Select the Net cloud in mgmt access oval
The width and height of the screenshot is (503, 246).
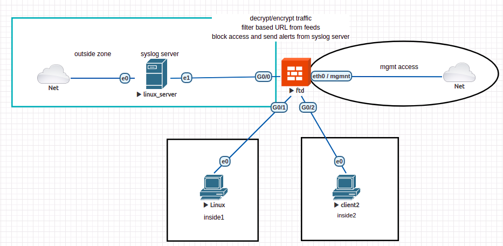point(459,73)
